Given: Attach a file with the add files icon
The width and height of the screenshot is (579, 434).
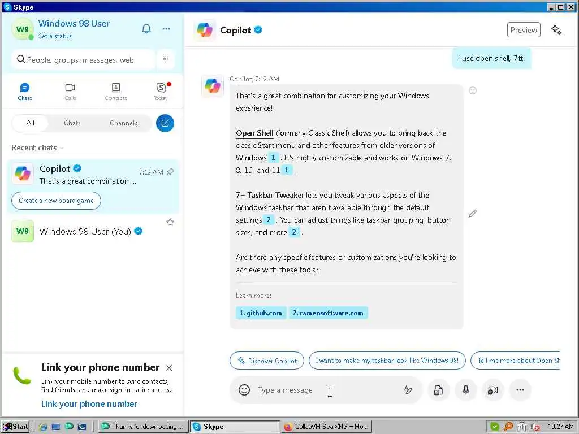Looking at the screenshot, I should coord(438,390).
